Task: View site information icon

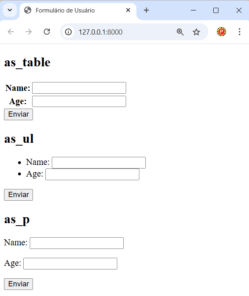Action: pos(68,32)
